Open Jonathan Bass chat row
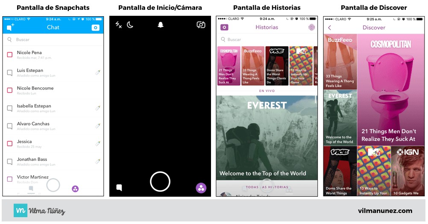The image size is (428, 224). click(53, 161)
